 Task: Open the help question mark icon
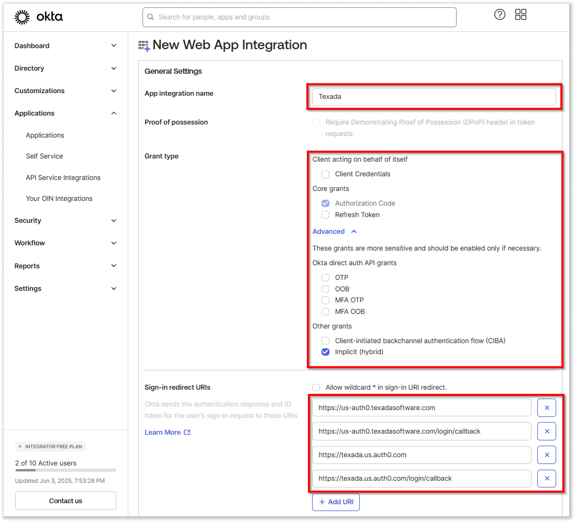click(x=500, y=15)
